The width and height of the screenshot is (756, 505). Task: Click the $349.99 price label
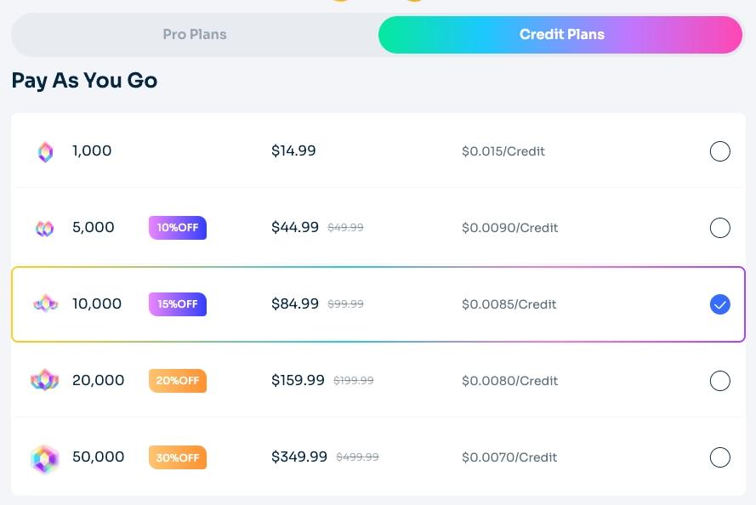pos(299,457)
